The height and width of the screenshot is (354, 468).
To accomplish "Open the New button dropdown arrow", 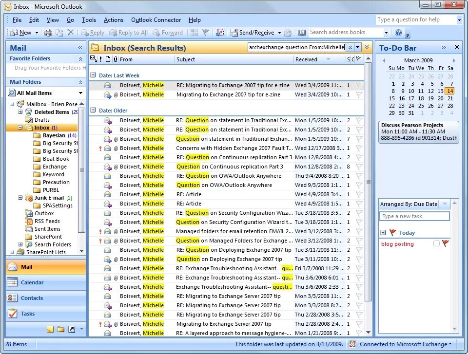I will click(37, 33).
